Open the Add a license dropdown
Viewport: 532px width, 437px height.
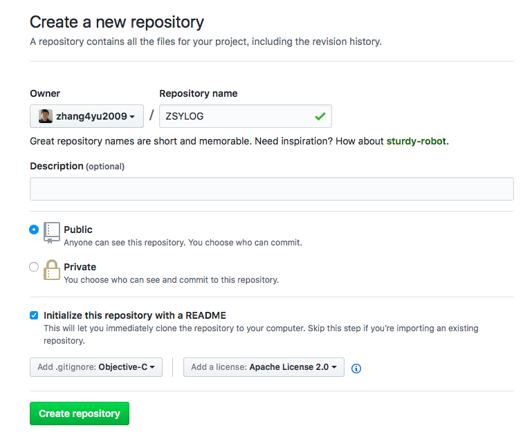[x=264, y=367]
